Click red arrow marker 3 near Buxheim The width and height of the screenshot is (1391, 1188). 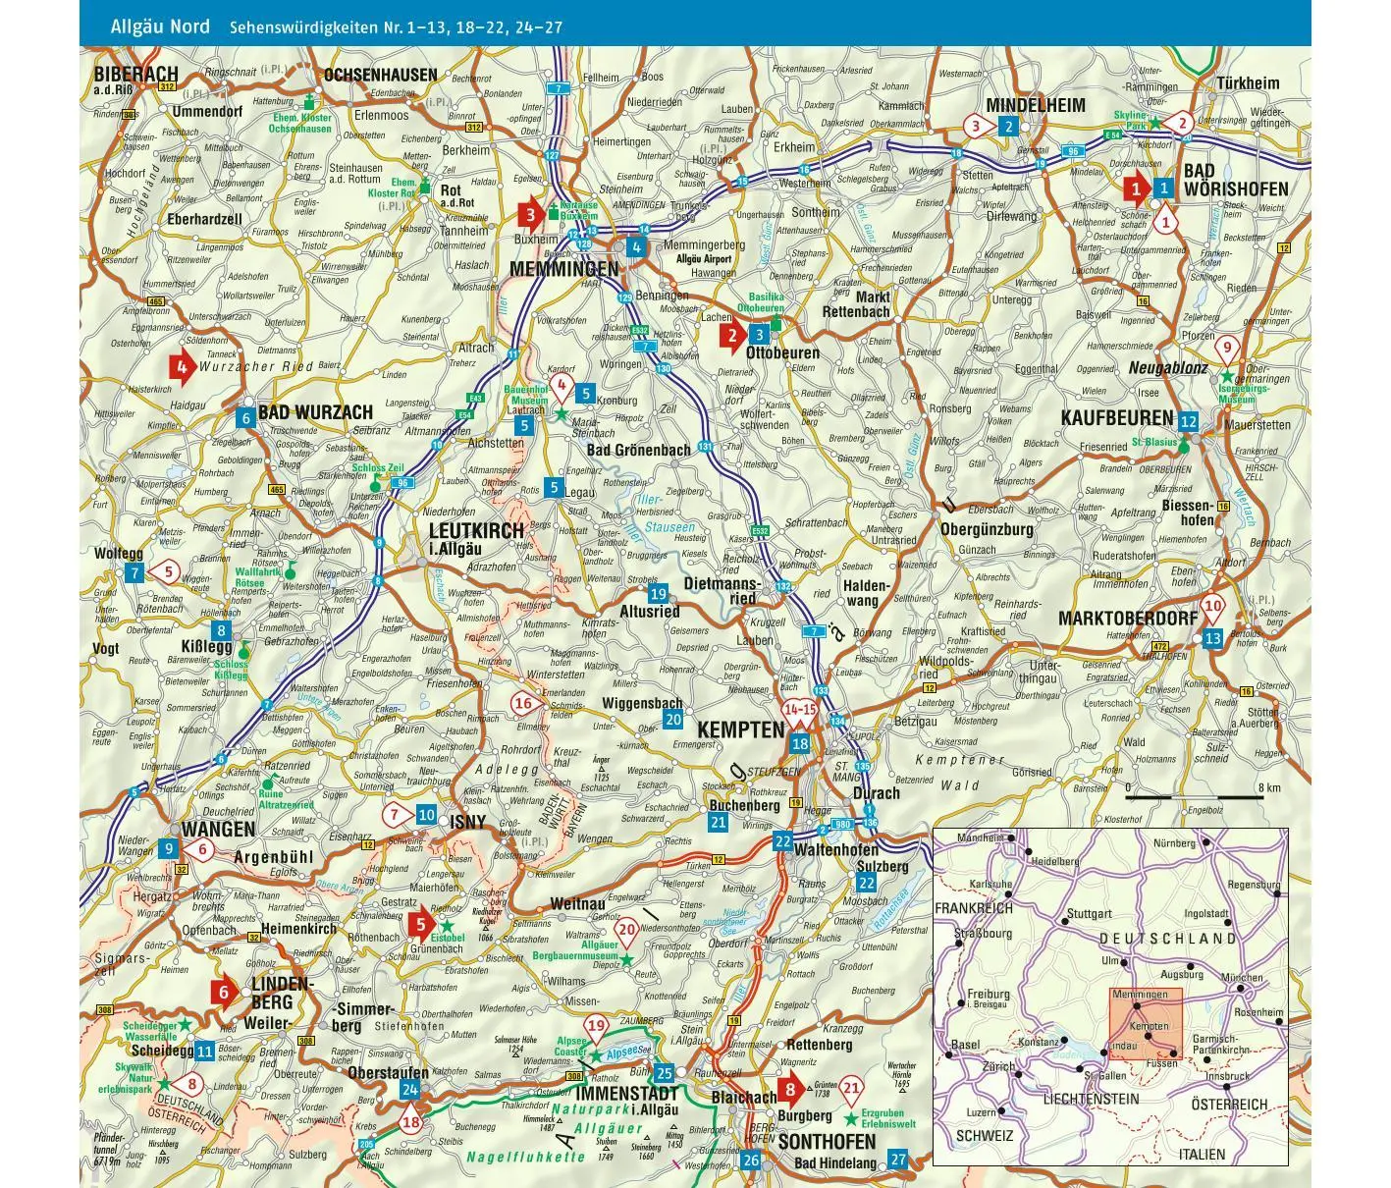pyautogui.click(x=531, y=215)
